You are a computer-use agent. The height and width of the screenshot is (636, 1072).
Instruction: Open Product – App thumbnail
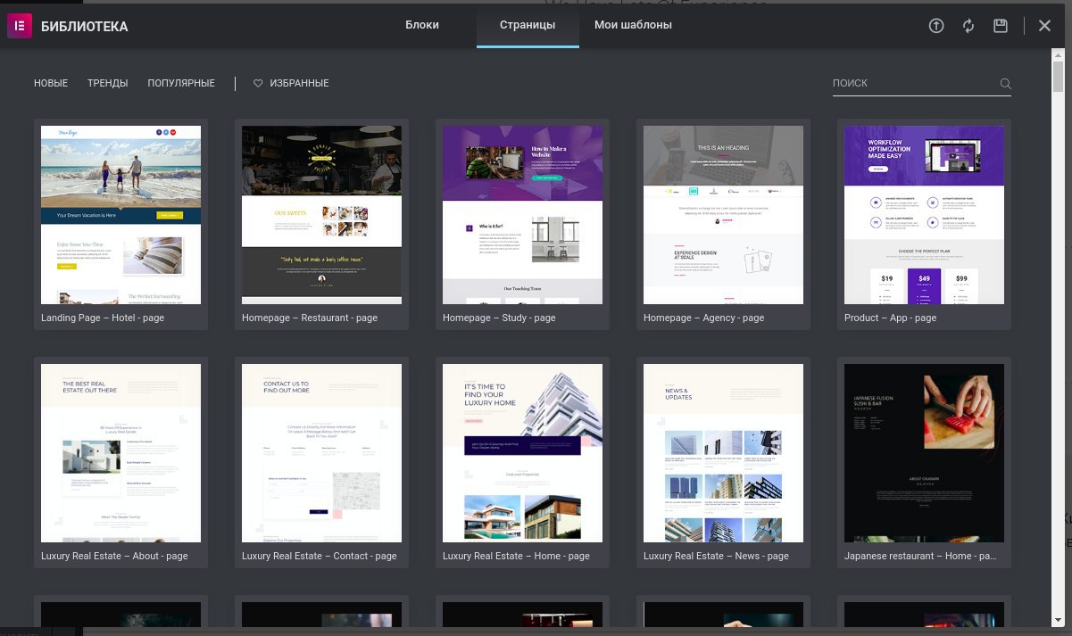pyautogui.click(x=924, y=215)
